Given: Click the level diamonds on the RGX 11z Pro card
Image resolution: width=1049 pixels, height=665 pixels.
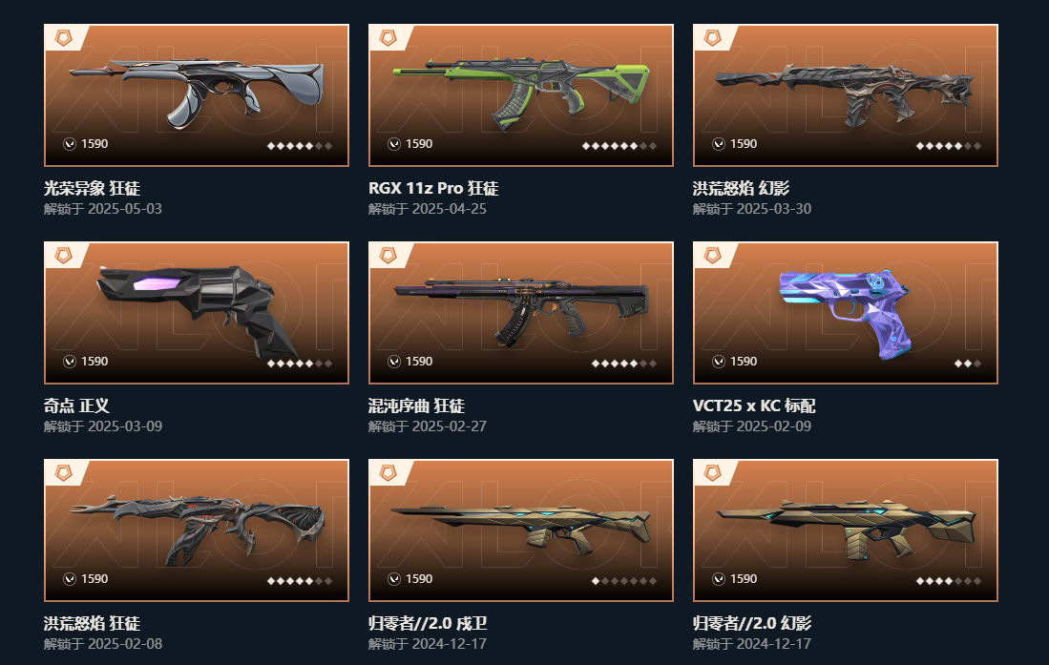Looking at the screenshot, I should click(619, 146).
